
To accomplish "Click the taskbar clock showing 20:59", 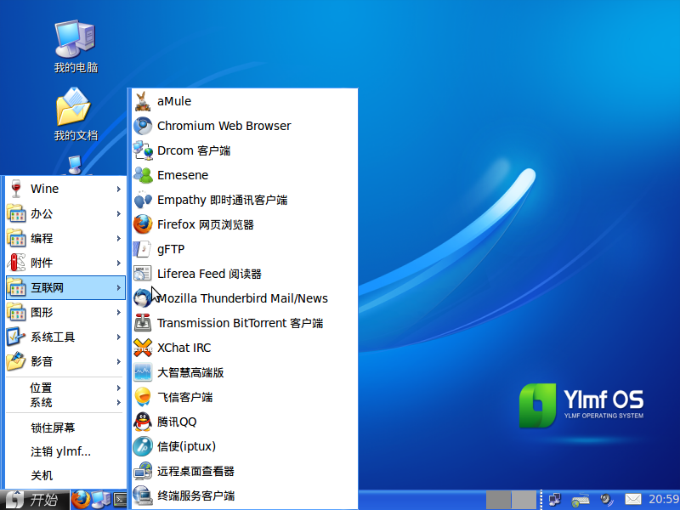I will pos(664,500).
